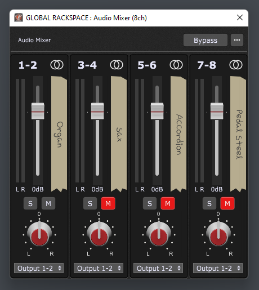Screen dimensions: 259x290
Task: Solo the Sax channel 3-4
Action: click(90, 203)
